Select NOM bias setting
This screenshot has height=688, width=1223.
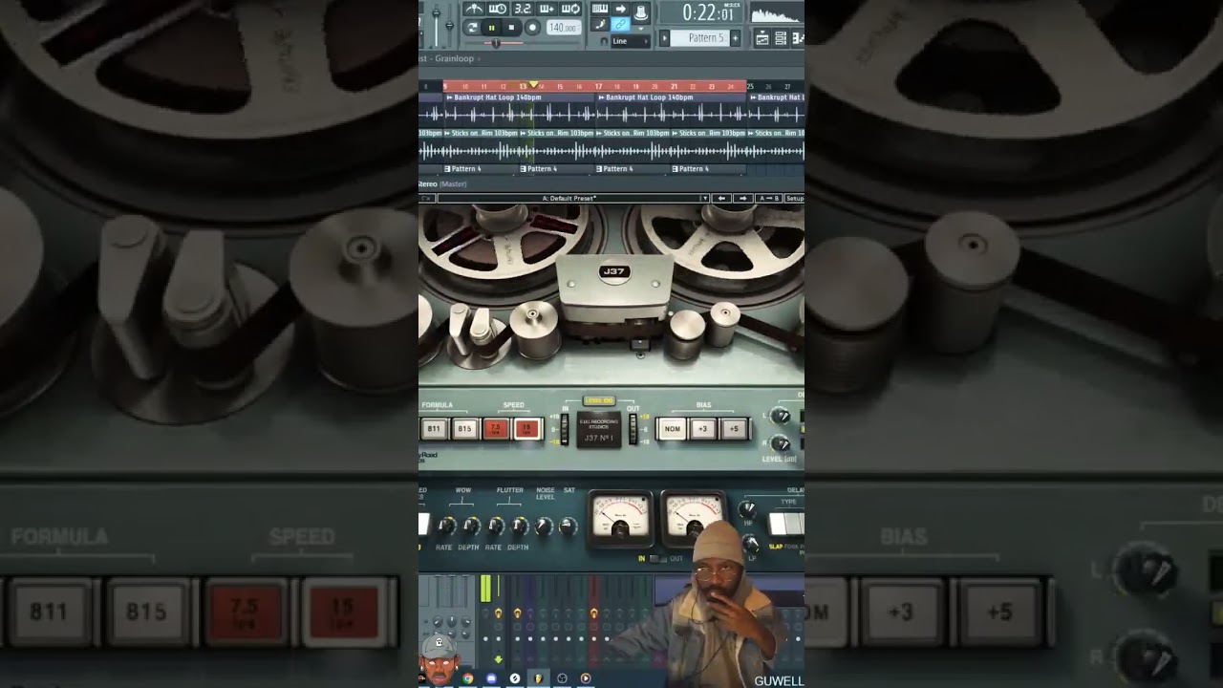point(673,429)
